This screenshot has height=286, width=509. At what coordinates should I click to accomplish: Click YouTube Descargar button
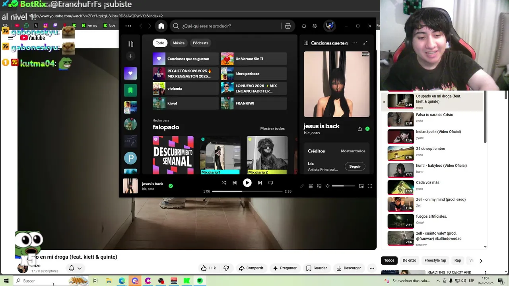click(x=348, y=268)
